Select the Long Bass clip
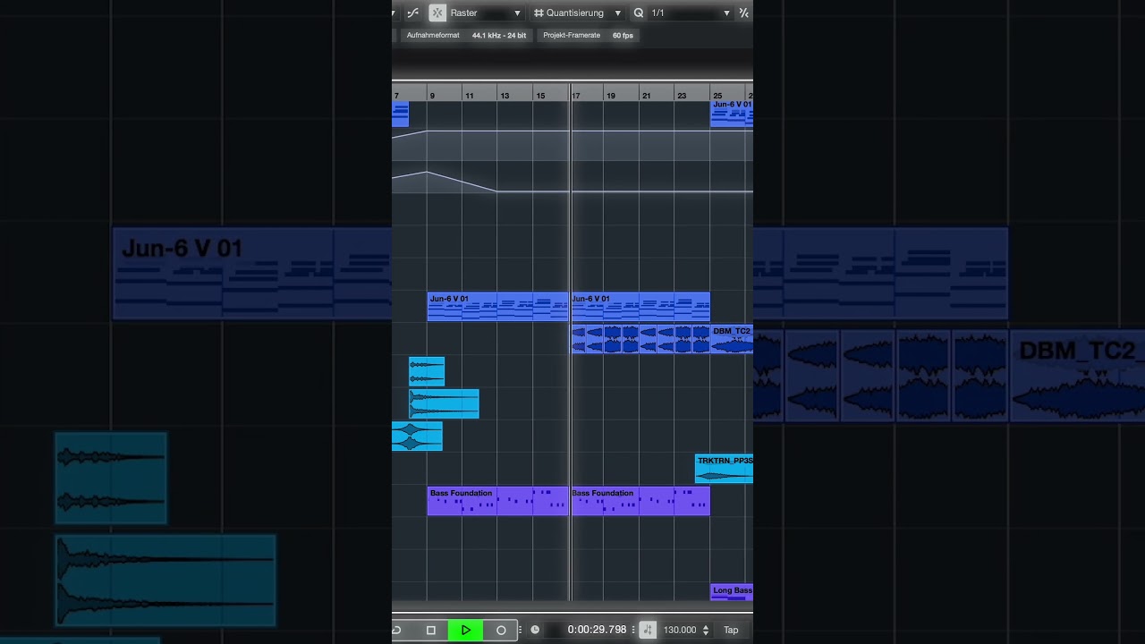This screenshot has height=644, width=1145. pyautogui.click(x=732, y=591)
